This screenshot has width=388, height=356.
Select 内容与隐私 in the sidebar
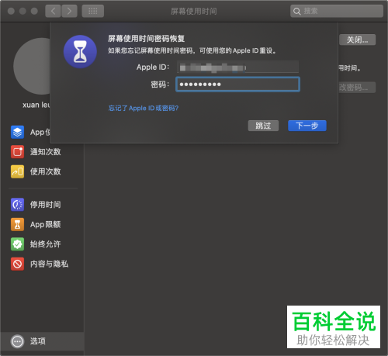(x=49, y=264)
